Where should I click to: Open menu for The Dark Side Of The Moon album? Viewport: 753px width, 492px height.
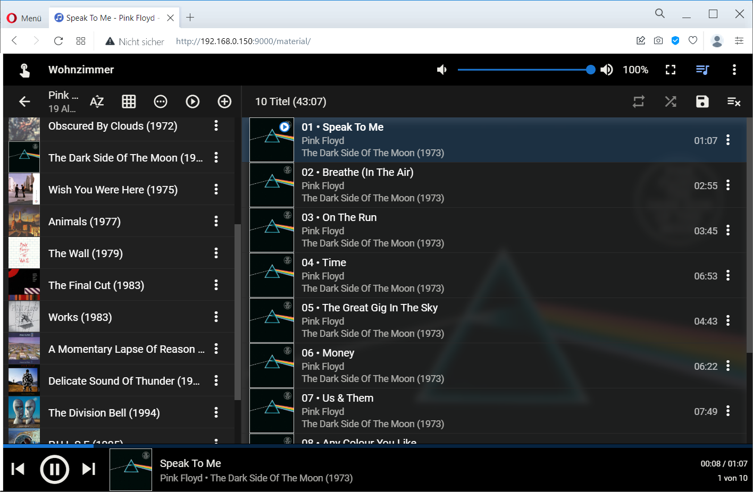[216, 157]
